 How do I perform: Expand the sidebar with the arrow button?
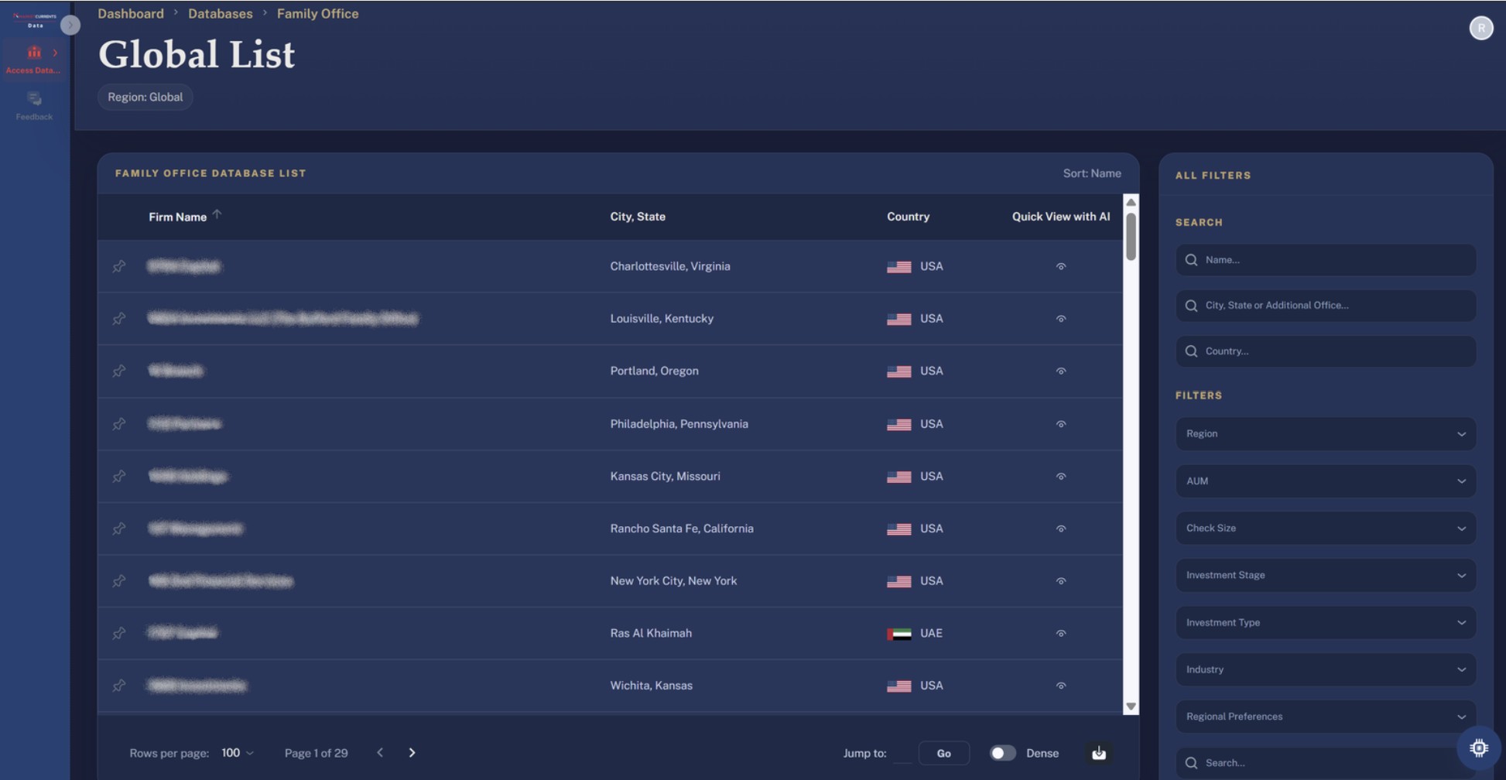pyautogui.click(x=70, y=26)
